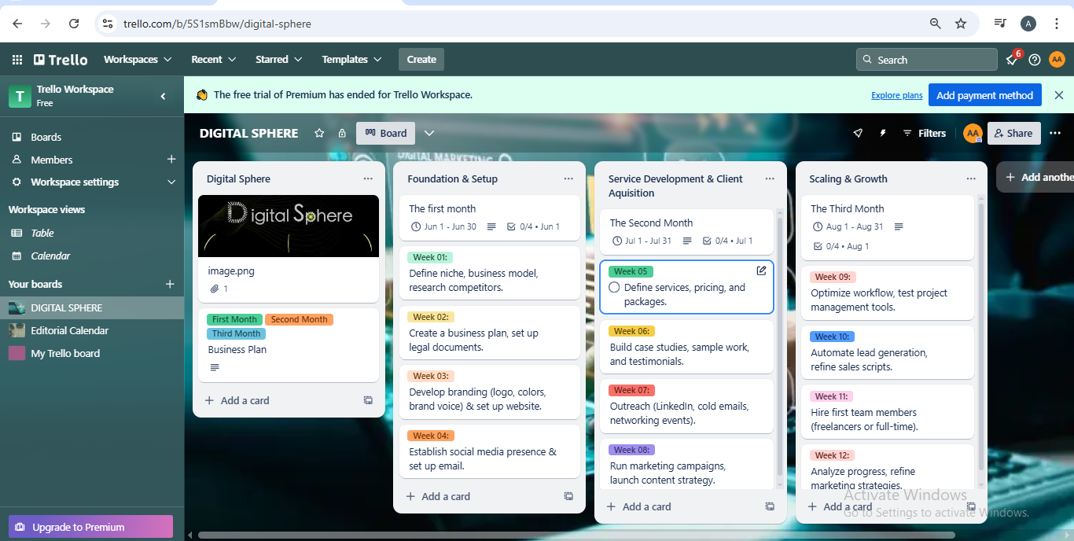Open the Chrome profile A icon

coord(1028,24)
